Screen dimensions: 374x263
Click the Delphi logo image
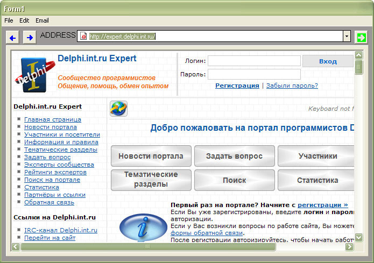tap(35, 74)
